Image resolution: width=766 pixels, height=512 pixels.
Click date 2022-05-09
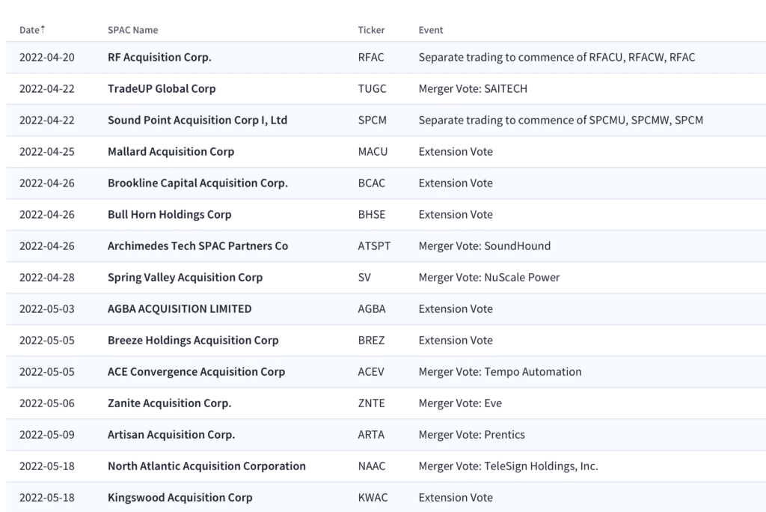[x=47, y=435]
